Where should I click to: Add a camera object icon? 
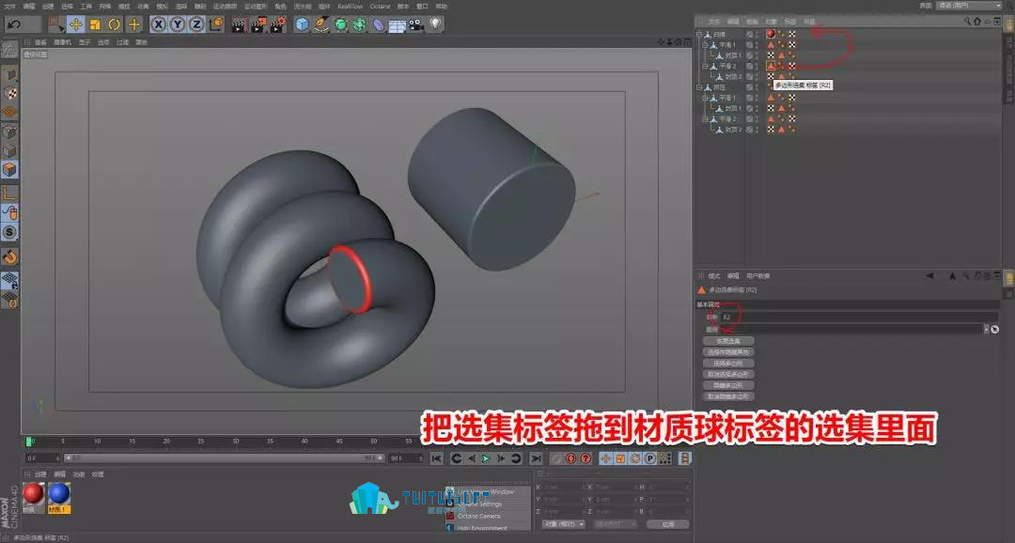416,24
